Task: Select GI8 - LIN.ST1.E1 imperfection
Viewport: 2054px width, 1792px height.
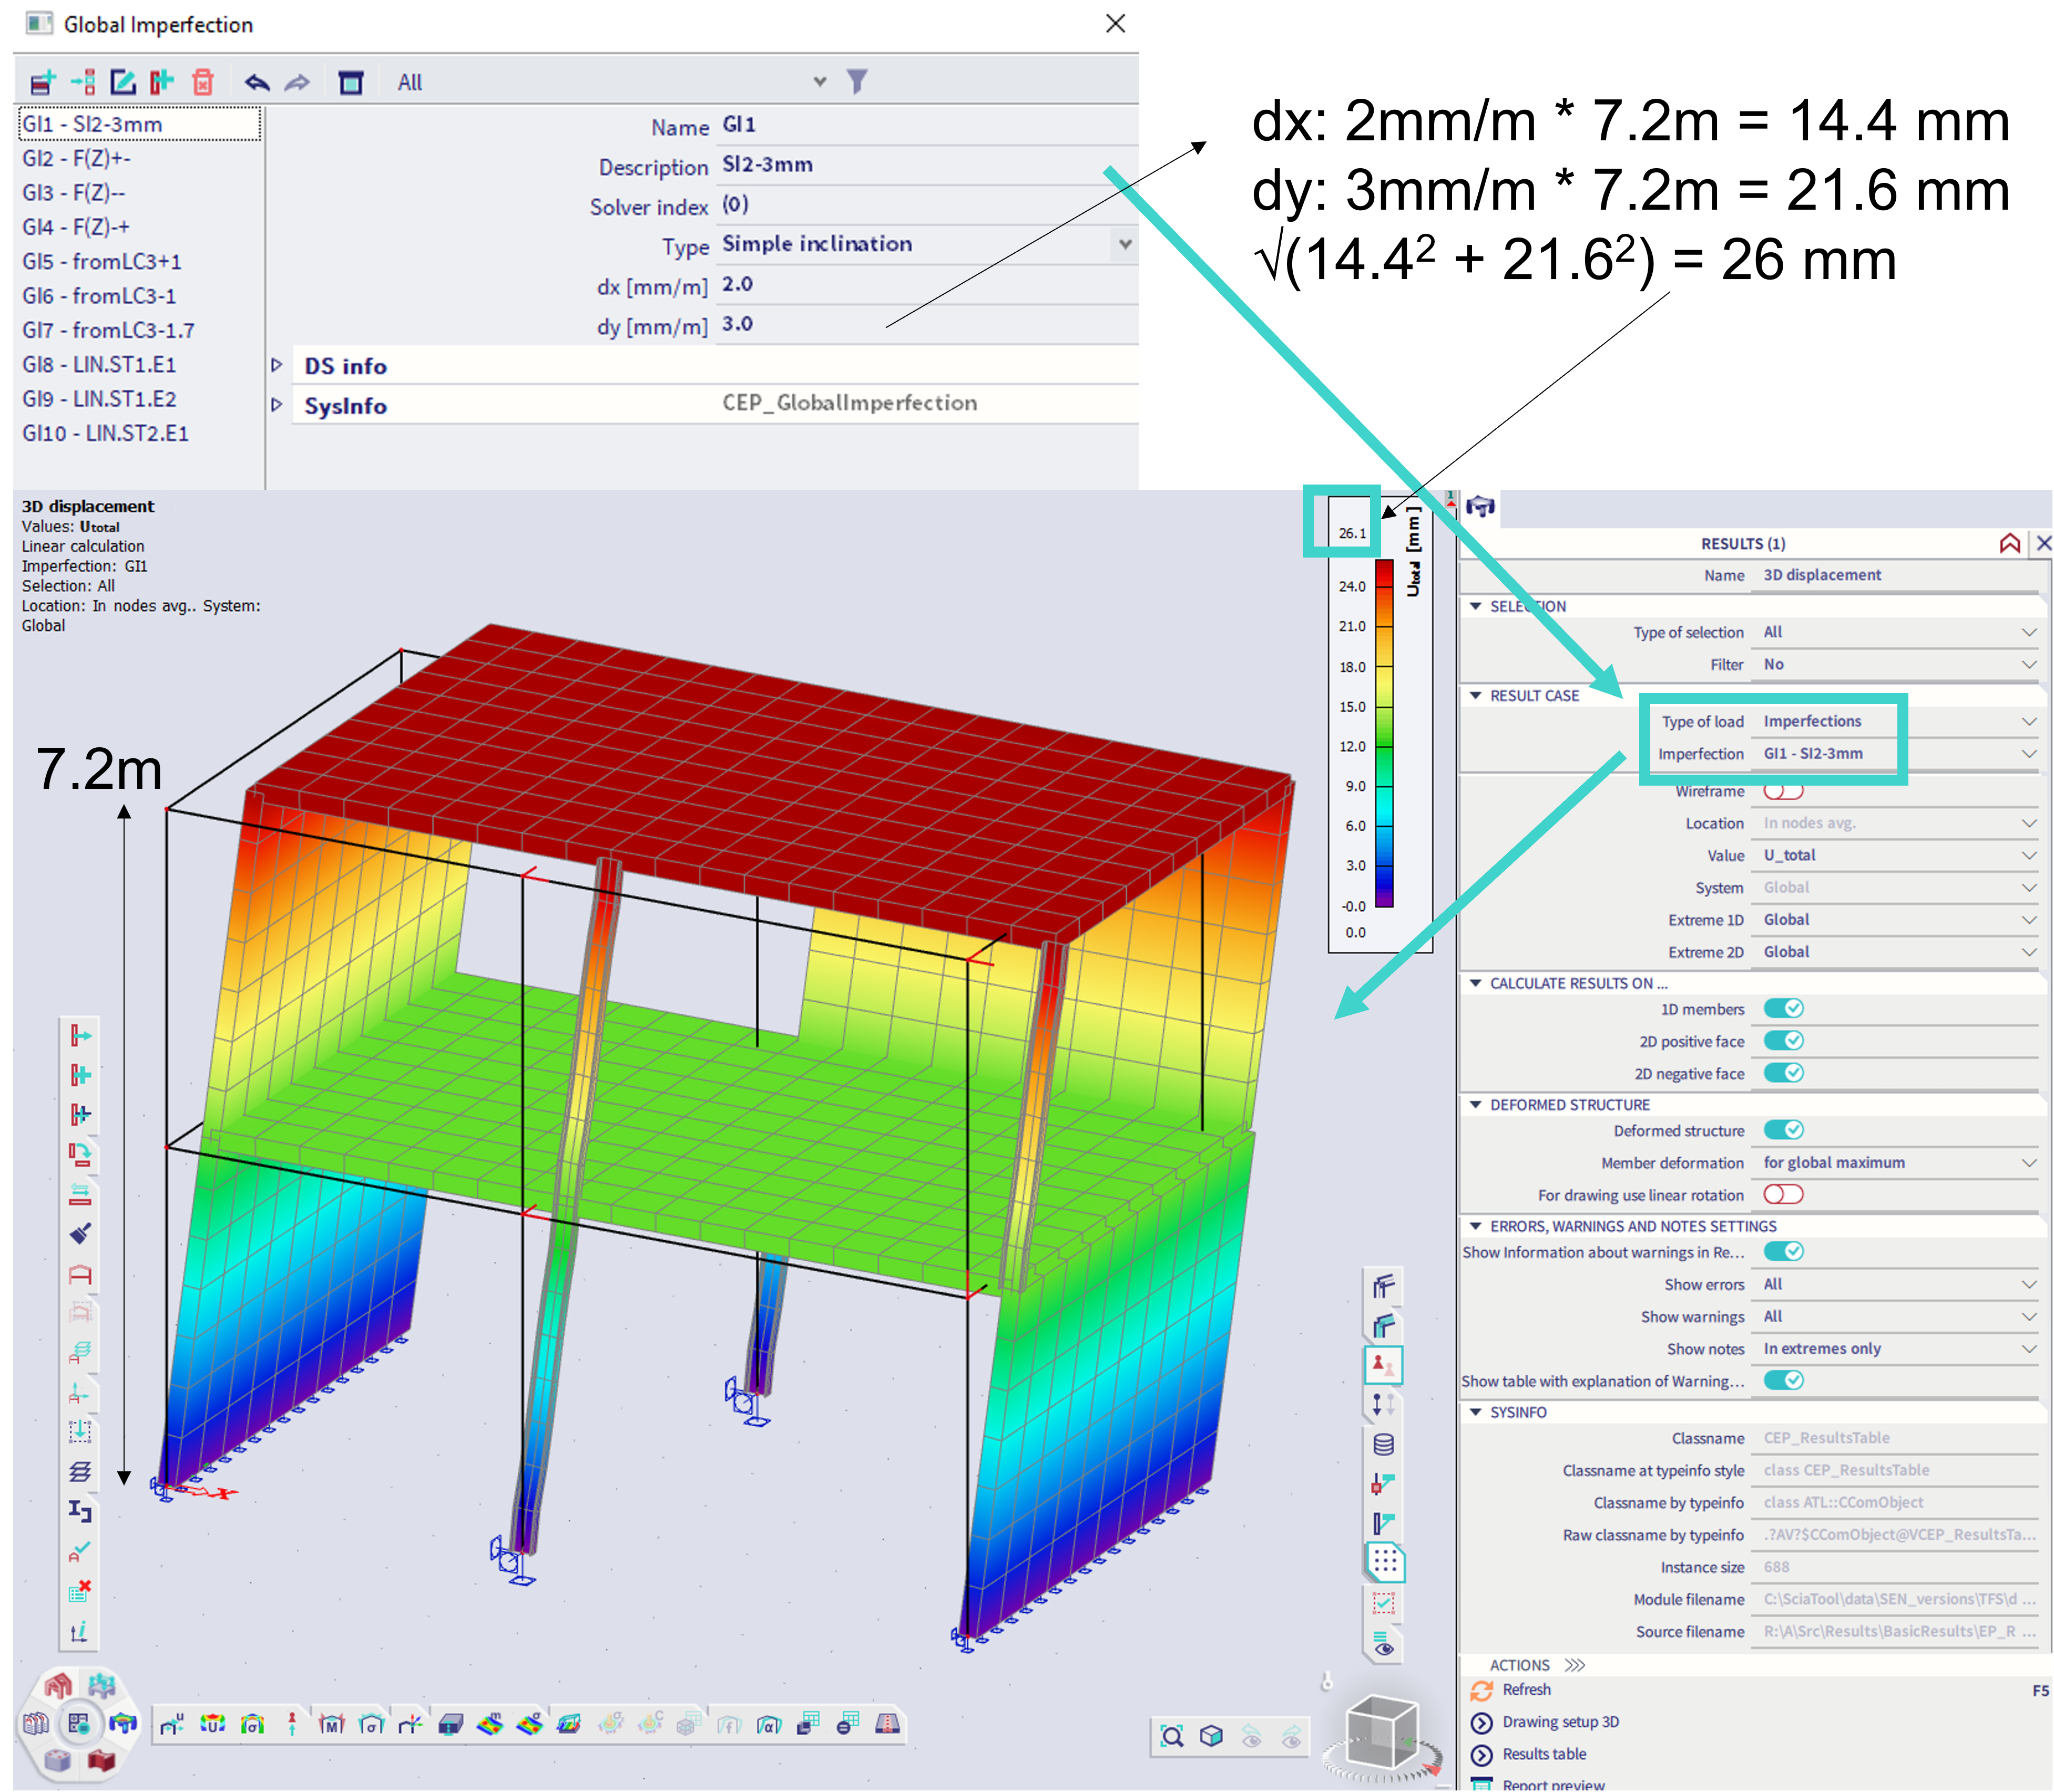Action: click(99, 365)
